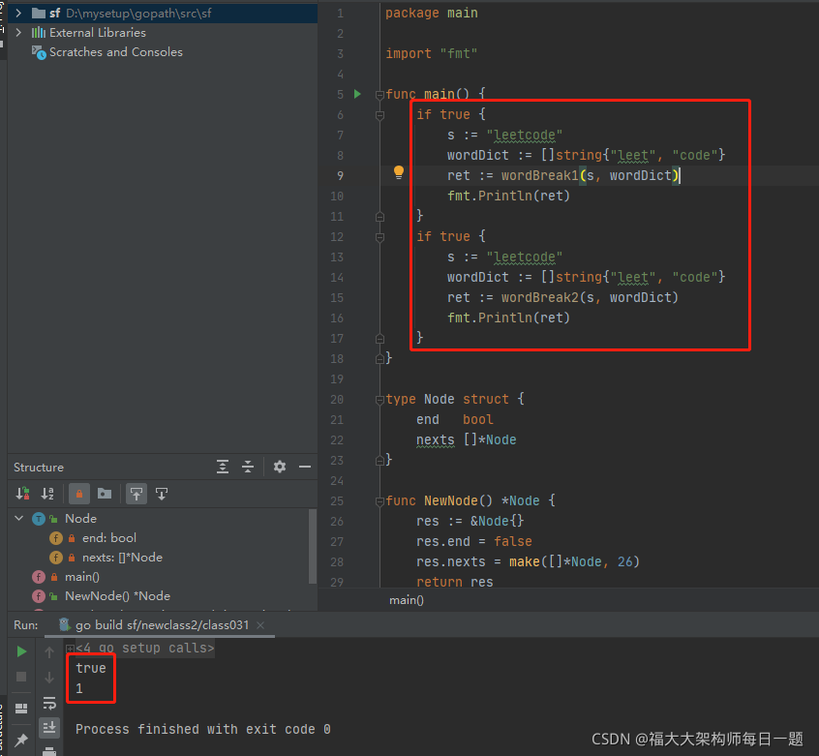This screenshot has width=819, height=756.
Task: Expand External Libraries node
Action: coord(18,32)
